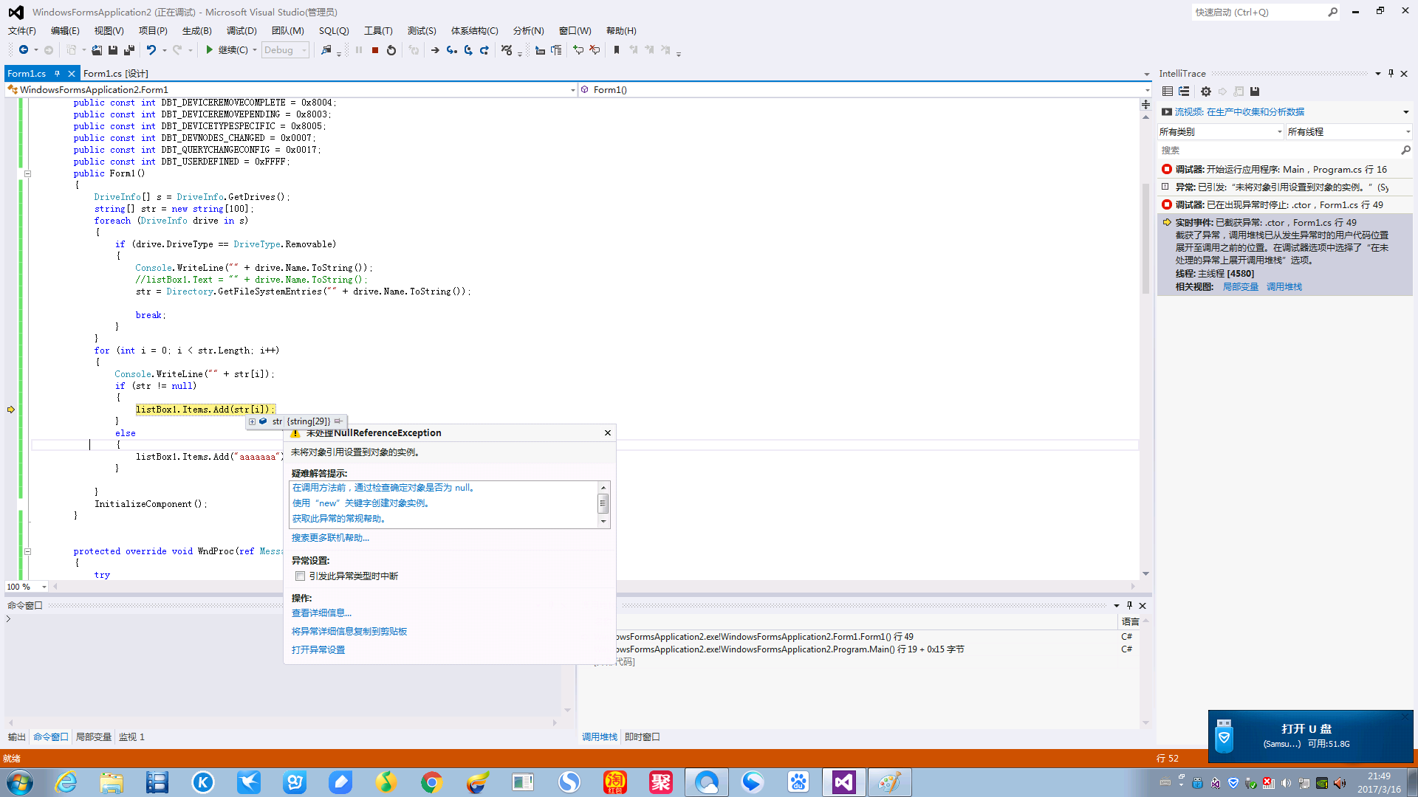
Task: Click the Windows Start button
Action: pos(20,782)
